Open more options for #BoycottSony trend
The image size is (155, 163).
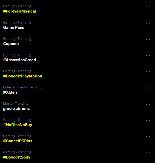pos(148,153)
